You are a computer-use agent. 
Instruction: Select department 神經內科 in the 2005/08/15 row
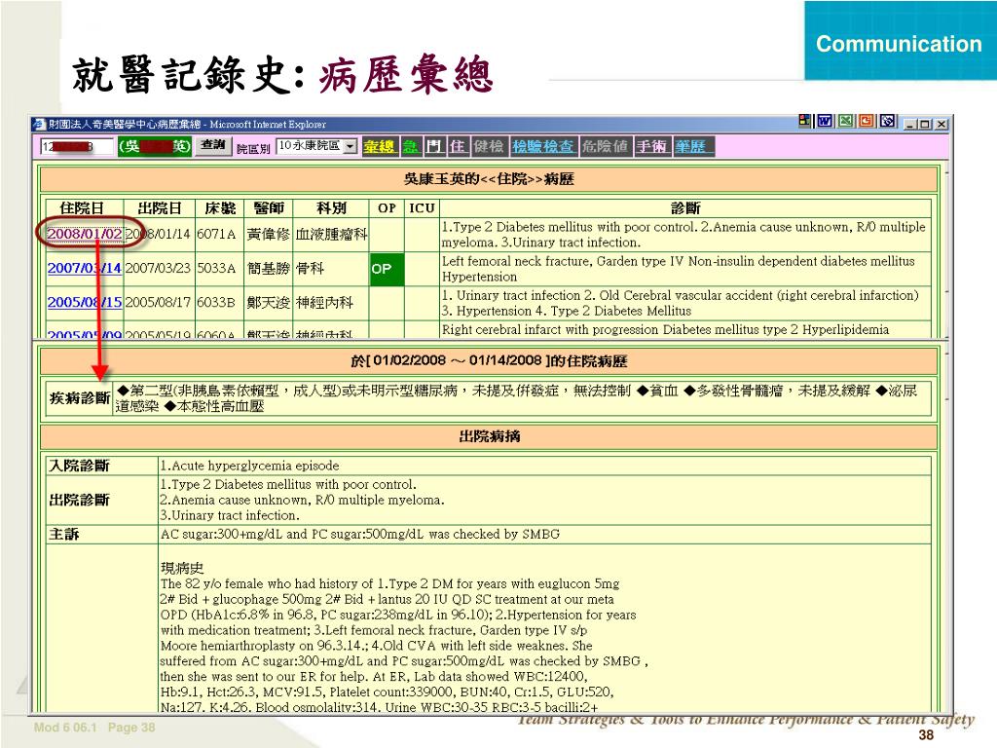click(324, 303)
